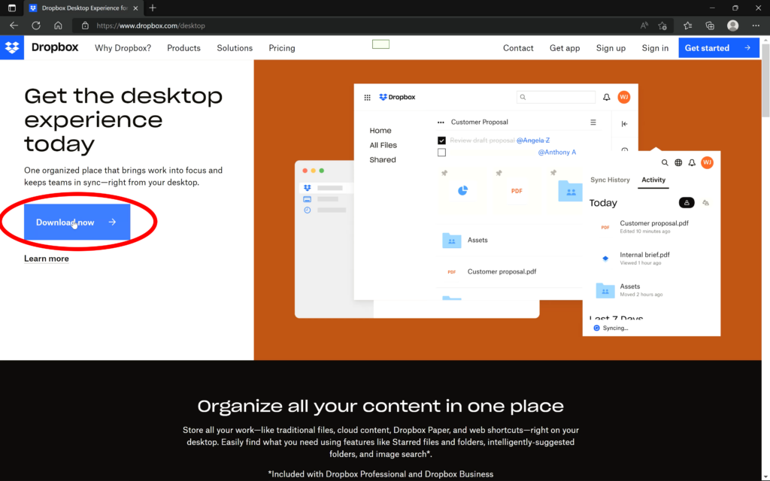Viewport: 770px width, 481px height.
Task: Close the Dropbox Desktop Experience tab
Action: 135,8
